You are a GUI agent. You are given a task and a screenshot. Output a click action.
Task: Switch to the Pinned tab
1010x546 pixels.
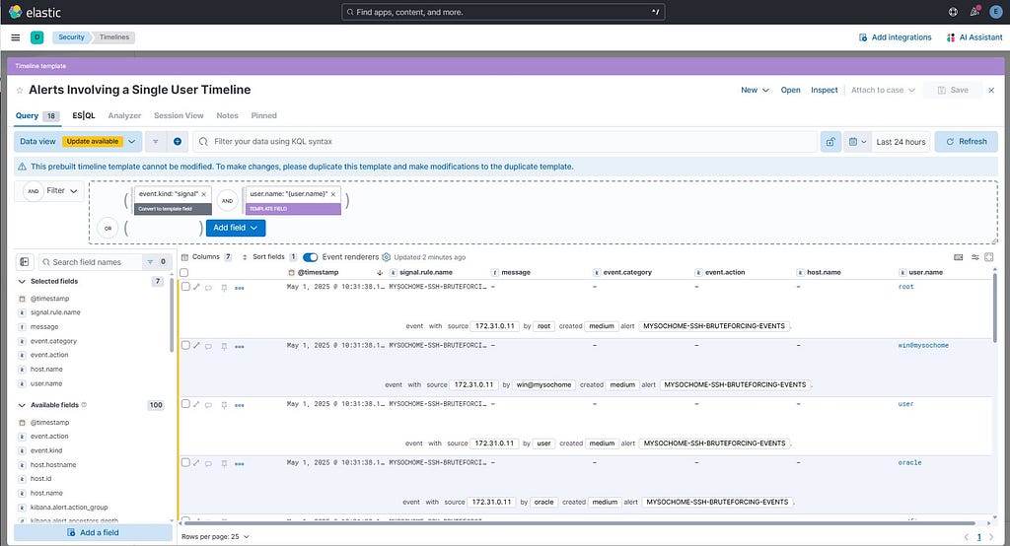pyautogui.click(x=264, y=116)
